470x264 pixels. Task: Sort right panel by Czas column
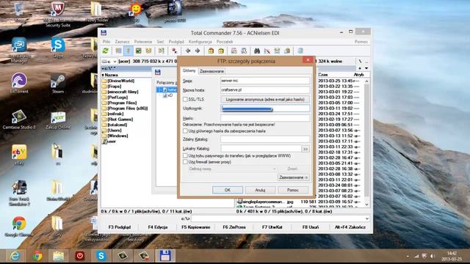click(323, 75)
